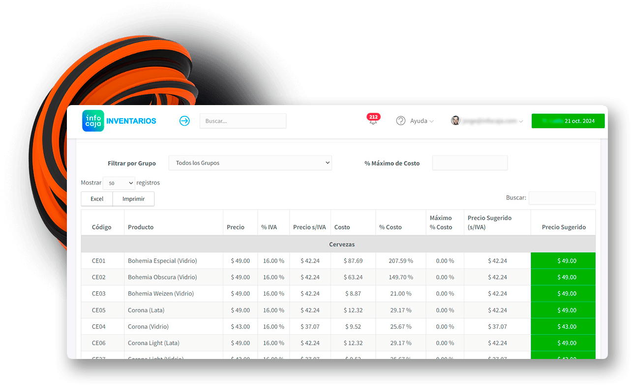Image resolution: width=631 pixels, height=385 pixels.
Task: Click the infocaja logo icon
Action: (x=93, y=121)
